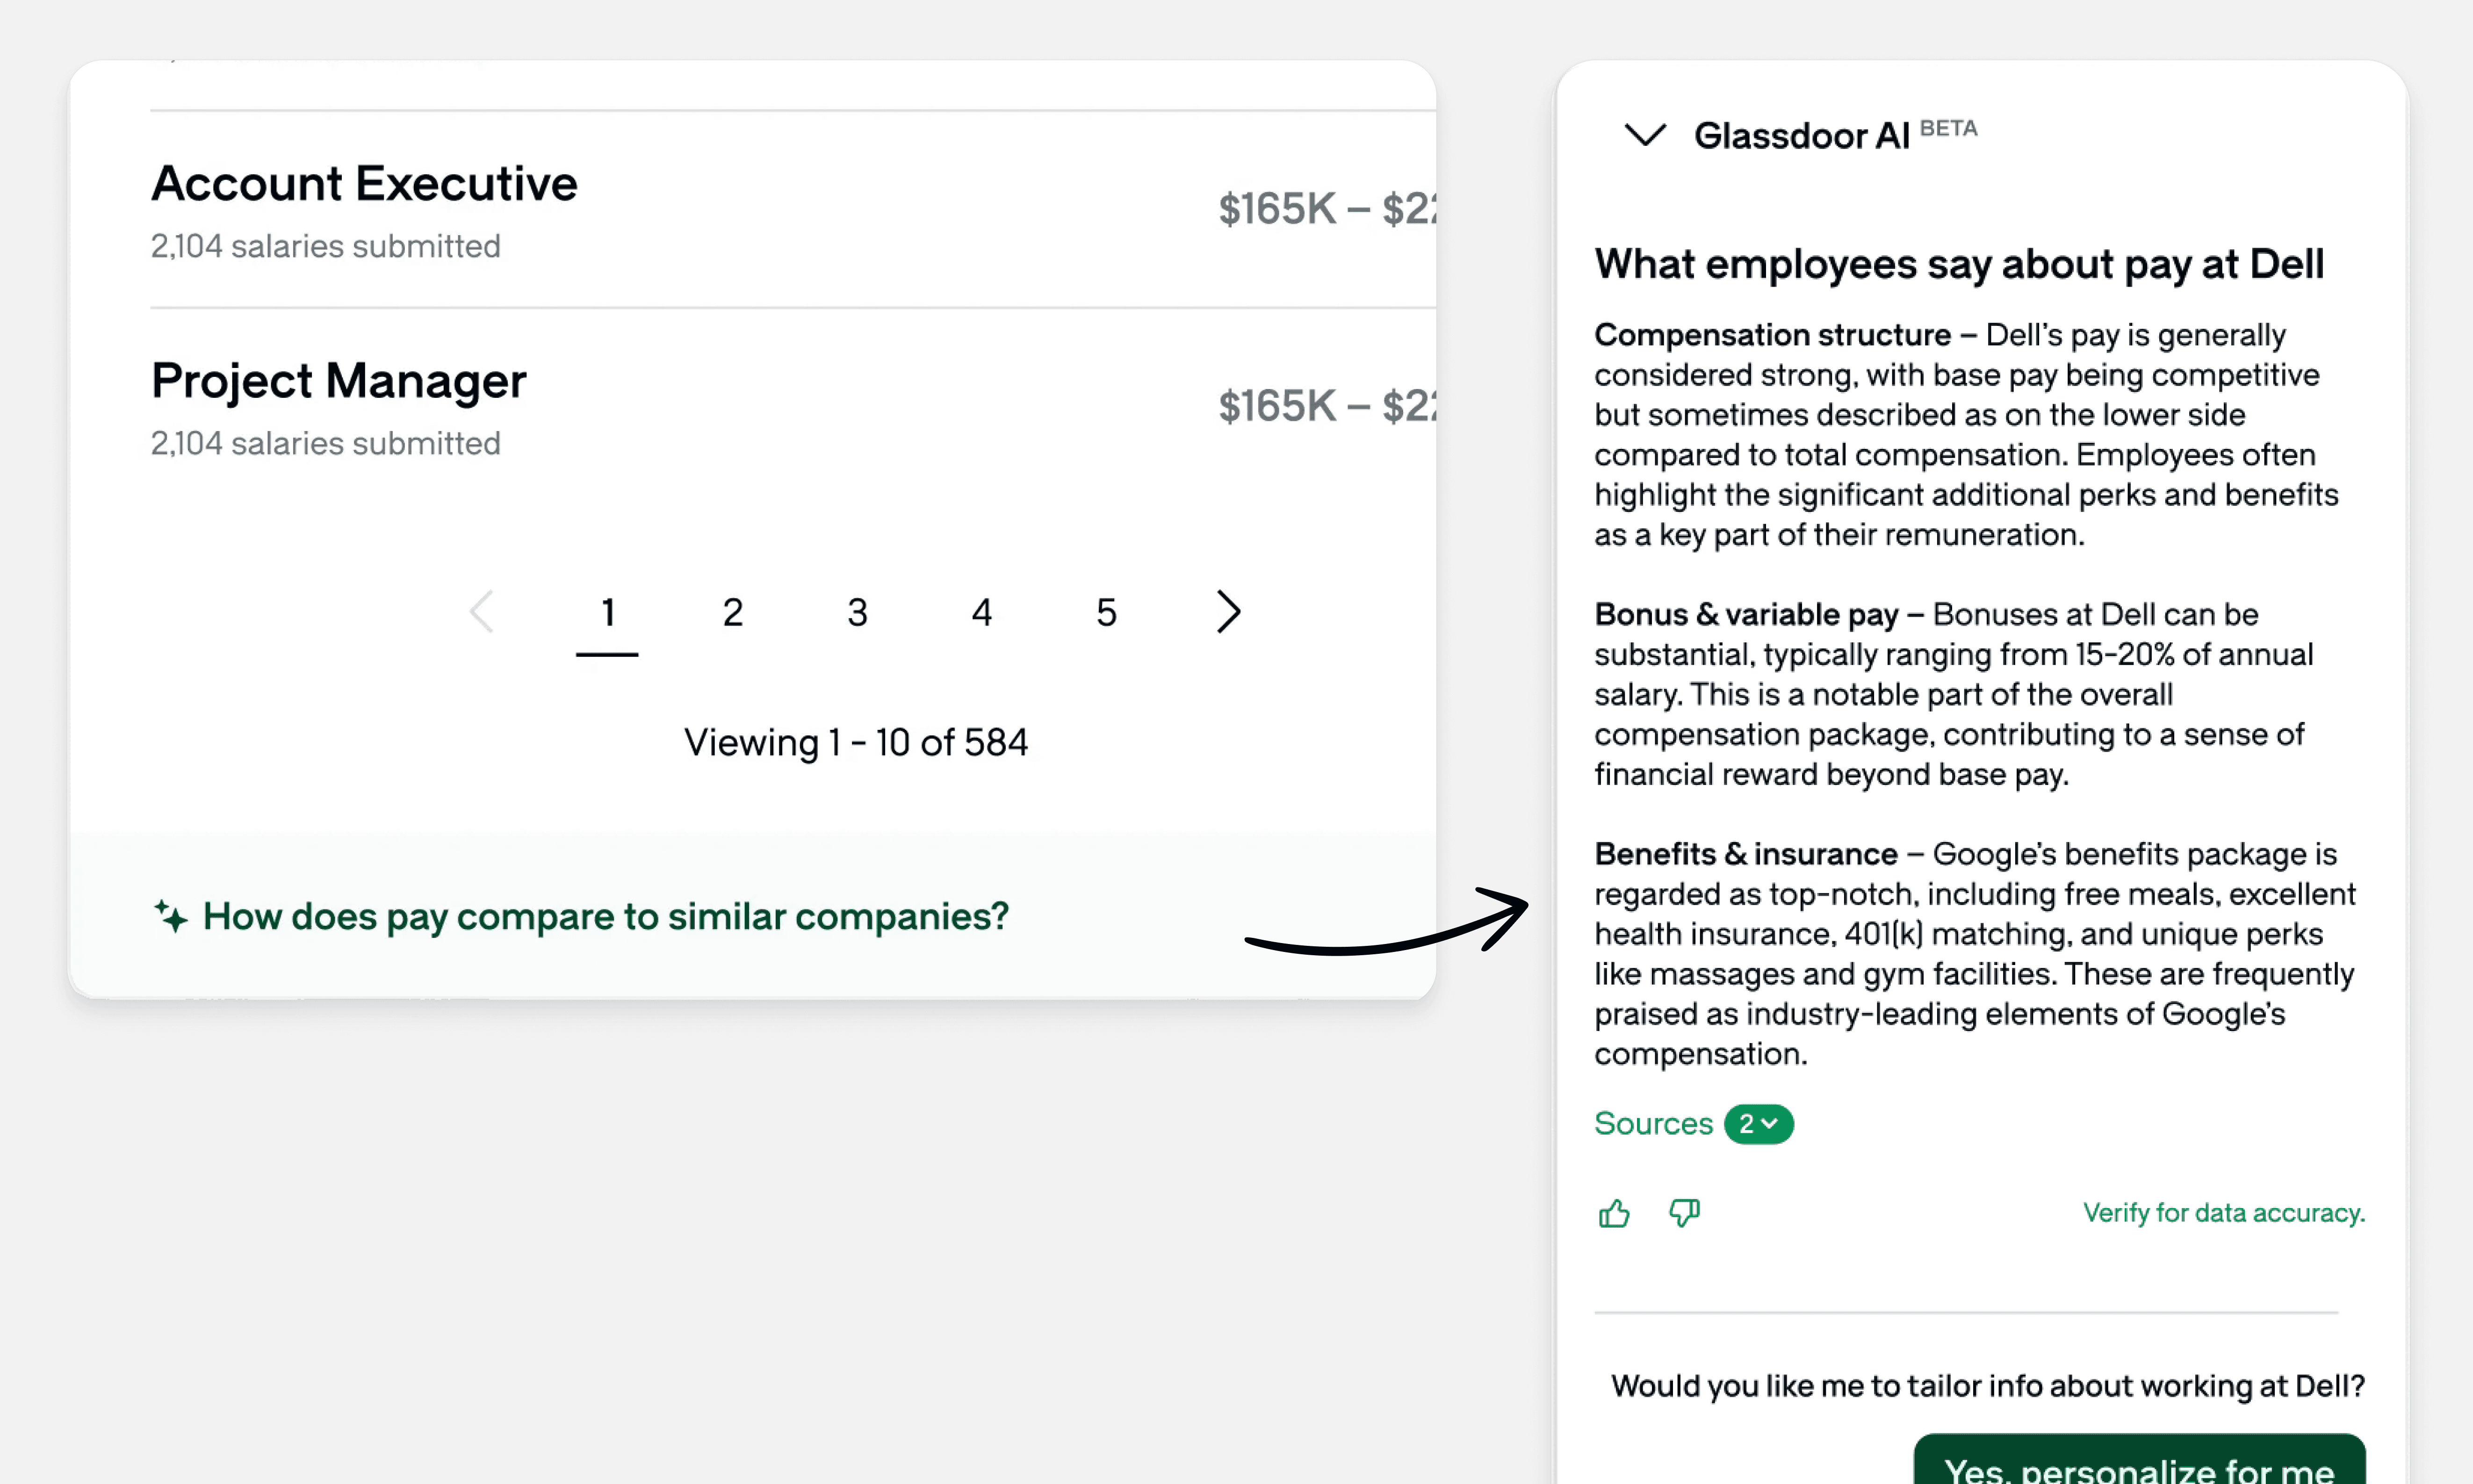Screen dimensions: 2473x1484
Task: Select current page 1
Action: (607, 612)
